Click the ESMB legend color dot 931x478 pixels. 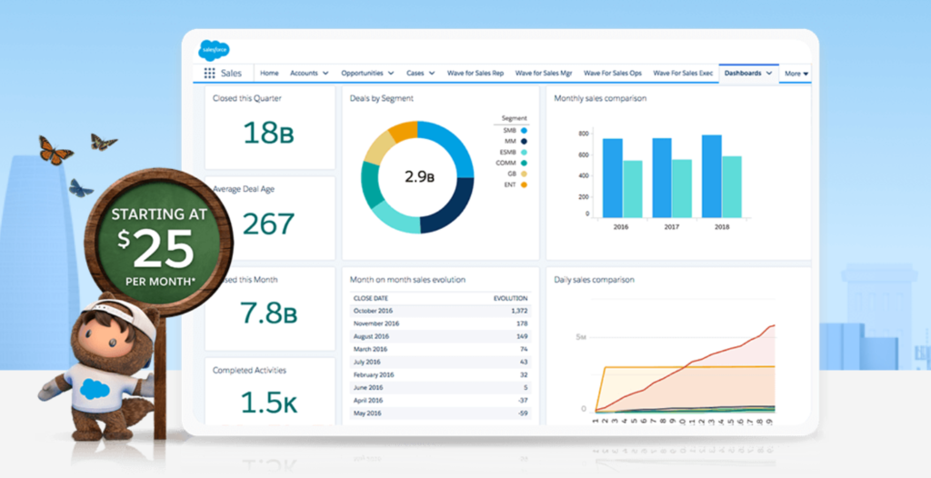click(524, 152)
